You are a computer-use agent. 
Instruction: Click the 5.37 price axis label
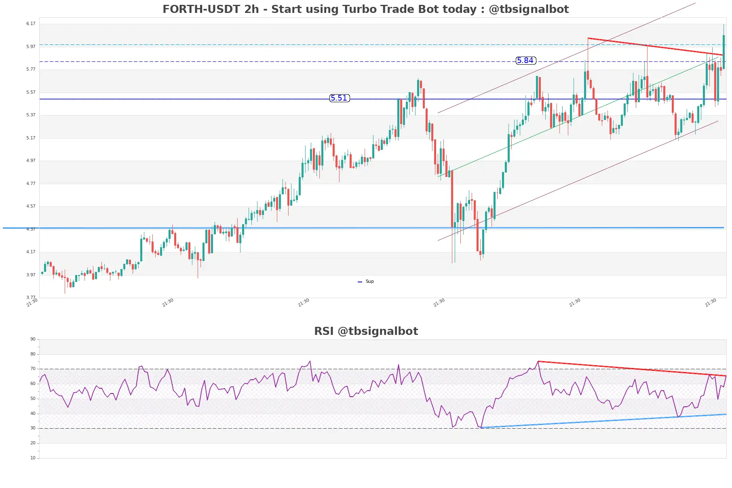click(31, 115)
